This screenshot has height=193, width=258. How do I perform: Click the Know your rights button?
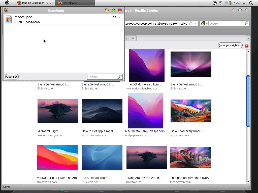tap(230, 45)
